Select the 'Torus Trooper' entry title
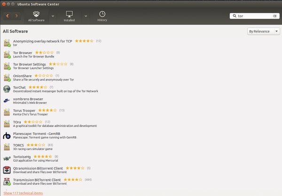The image size is (282, 196). coord(24,110)
